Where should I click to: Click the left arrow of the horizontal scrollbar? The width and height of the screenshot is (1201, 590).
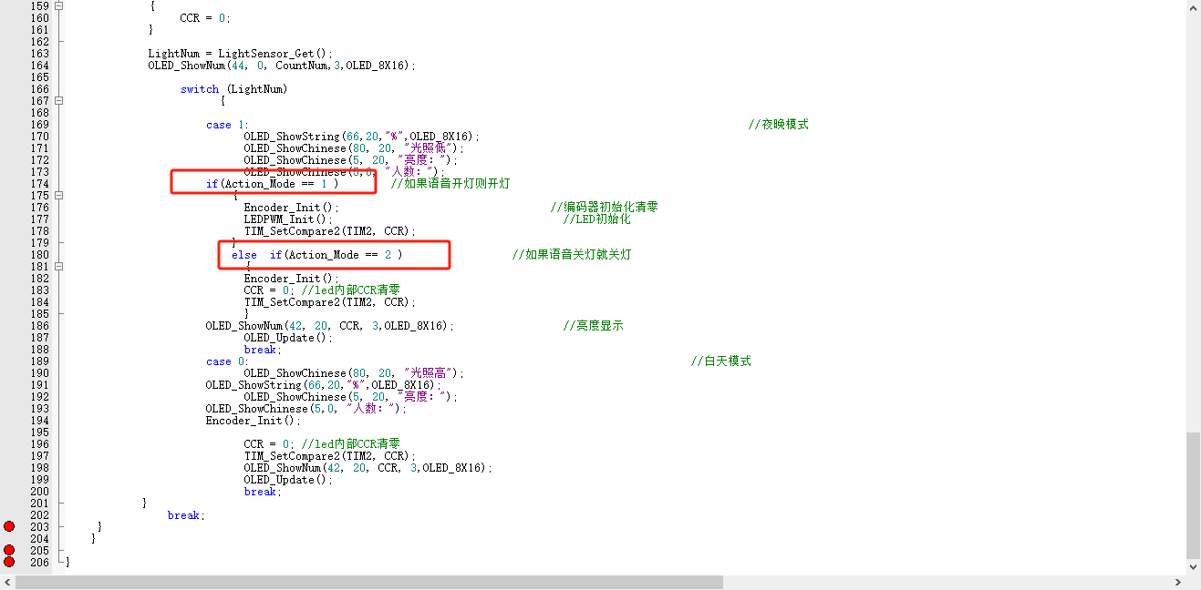pos(6,582)
